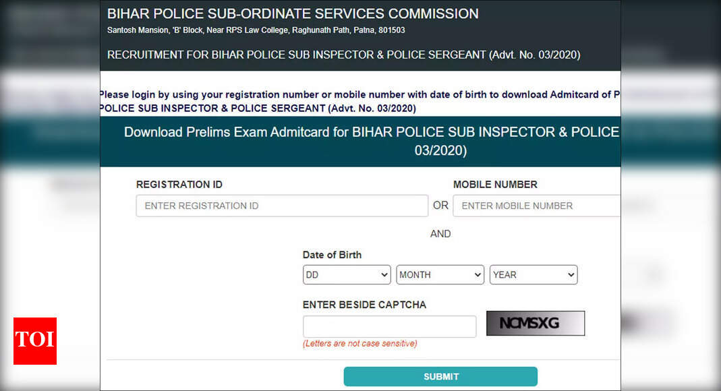
Task: Open the DD day dropdown
Action: 347,275
